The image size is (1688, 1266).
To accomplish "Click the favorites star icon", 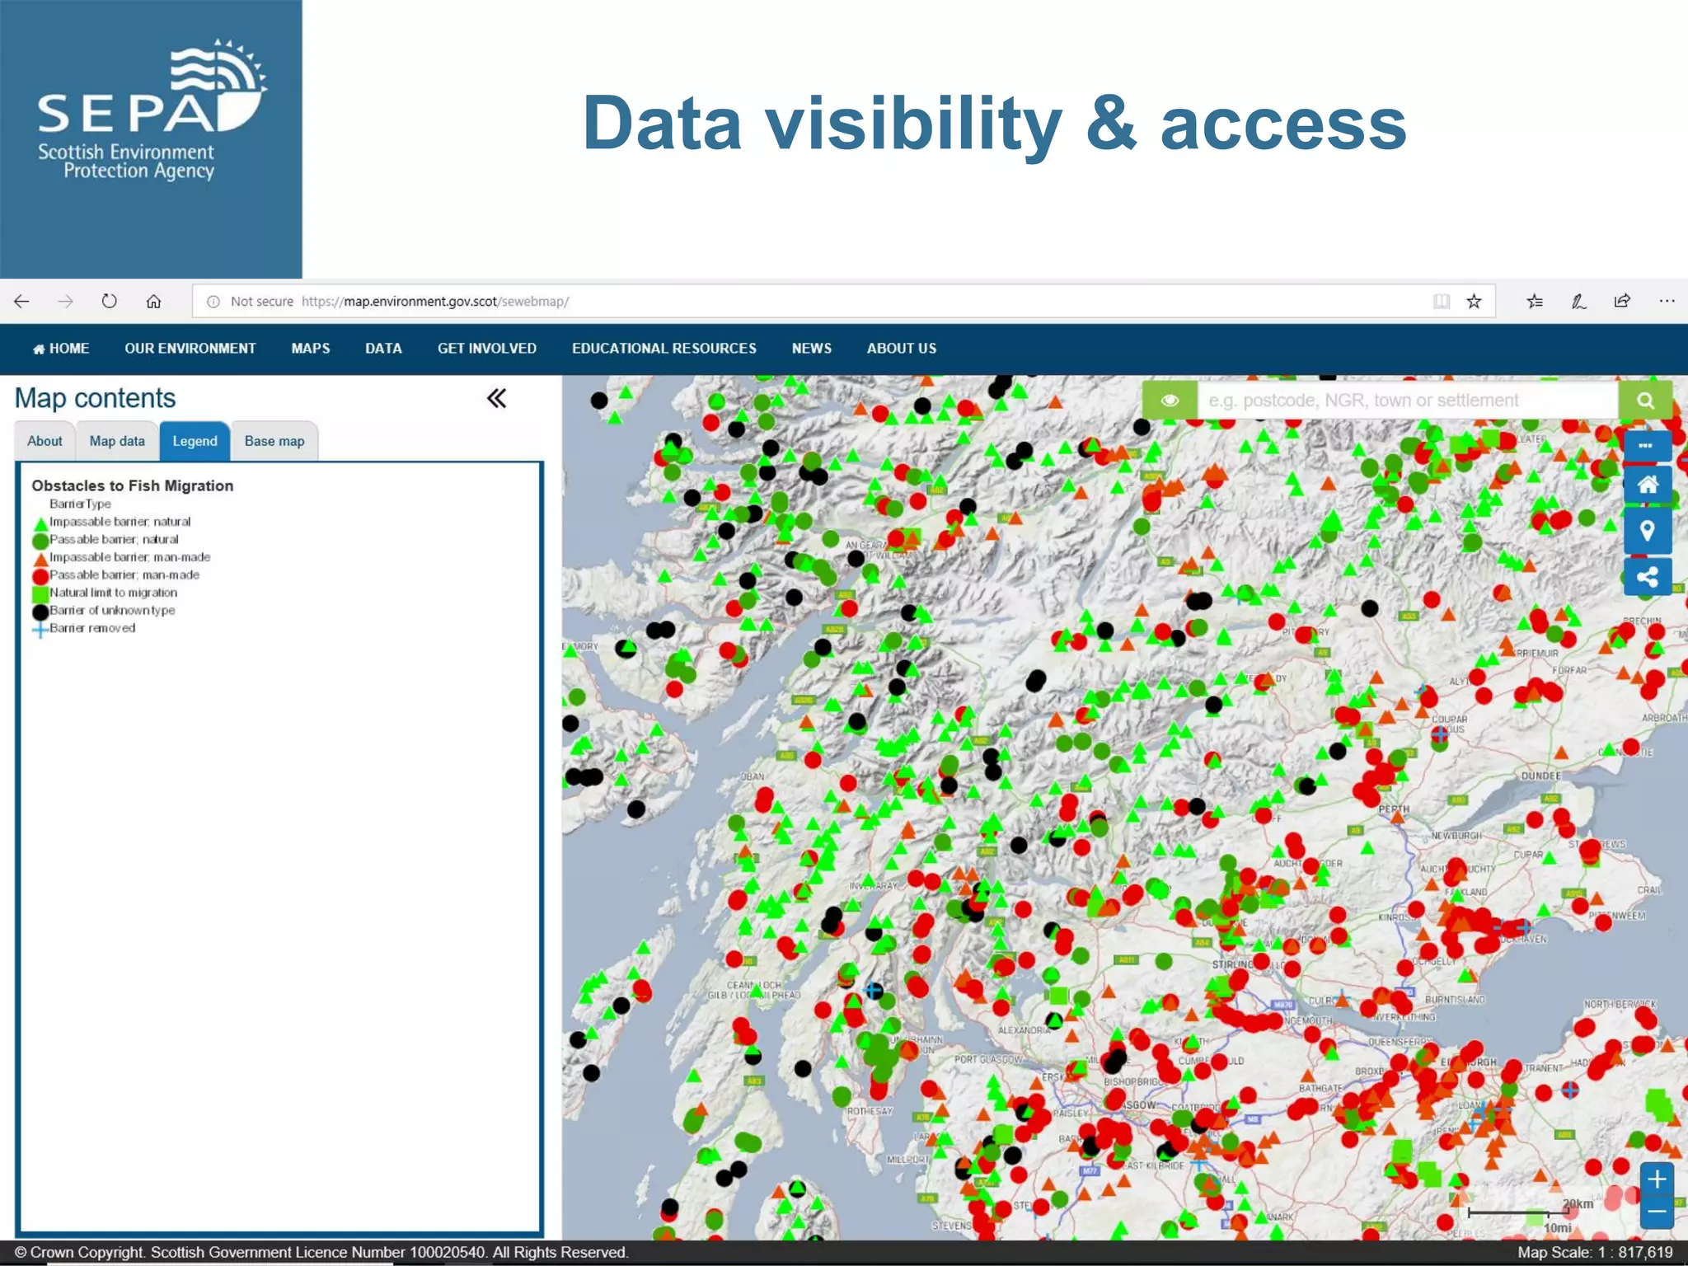I will point(1474,302).
